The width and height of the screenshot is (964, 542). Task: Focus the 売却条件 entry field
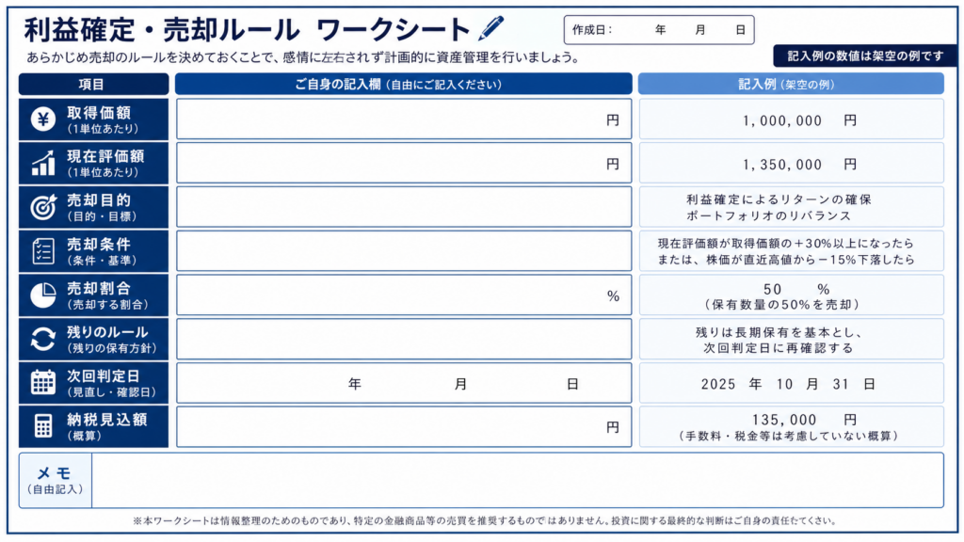coord(404,251)
